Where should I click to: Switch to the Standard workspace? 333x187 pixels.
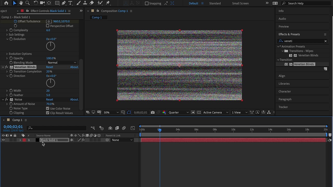click(215, 3)
